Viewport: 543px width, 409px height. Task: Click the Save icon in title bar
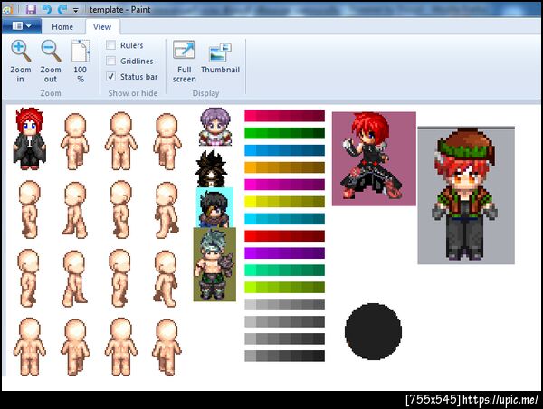point(31,9)
